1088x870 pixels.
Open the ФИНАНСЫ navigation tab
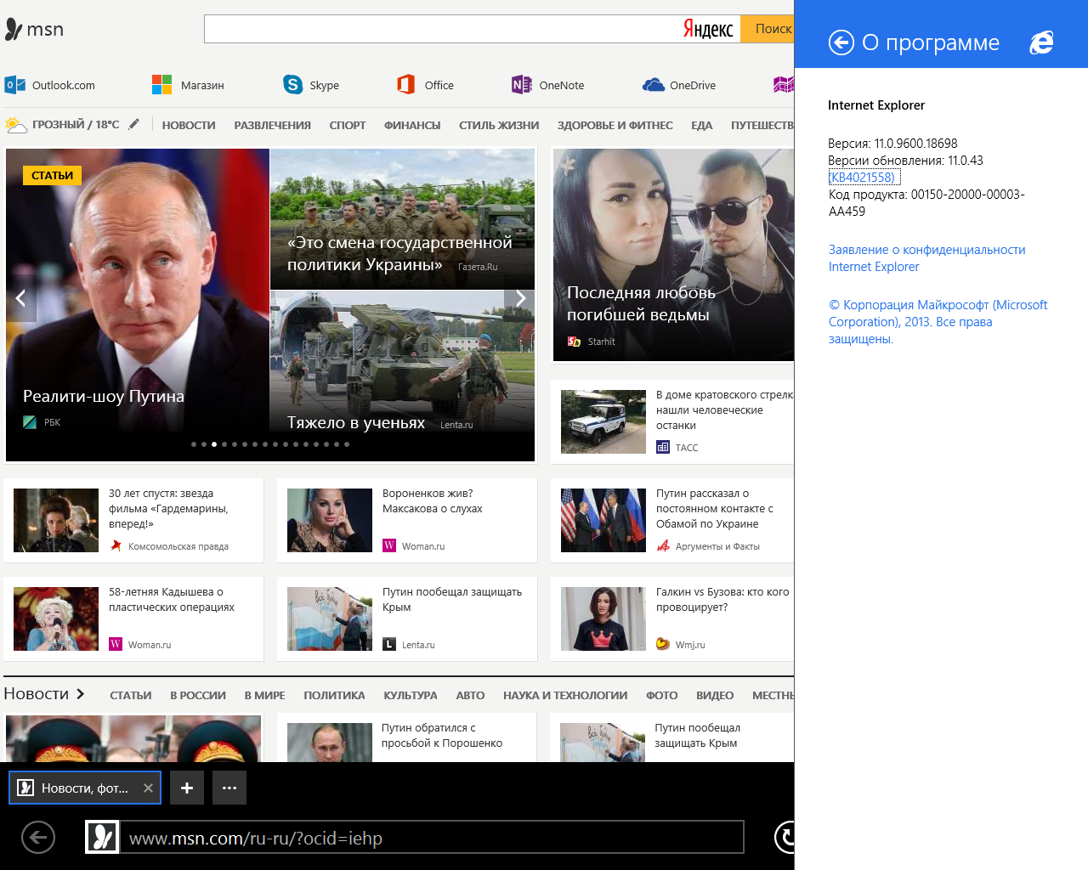tap(412, 125)
